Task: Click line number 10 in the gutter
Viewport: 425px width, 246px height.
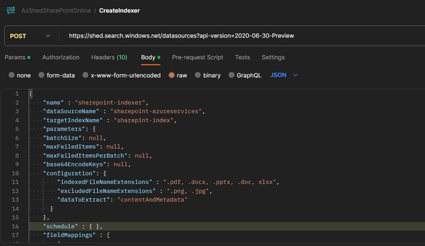Action: pos(15,173)
